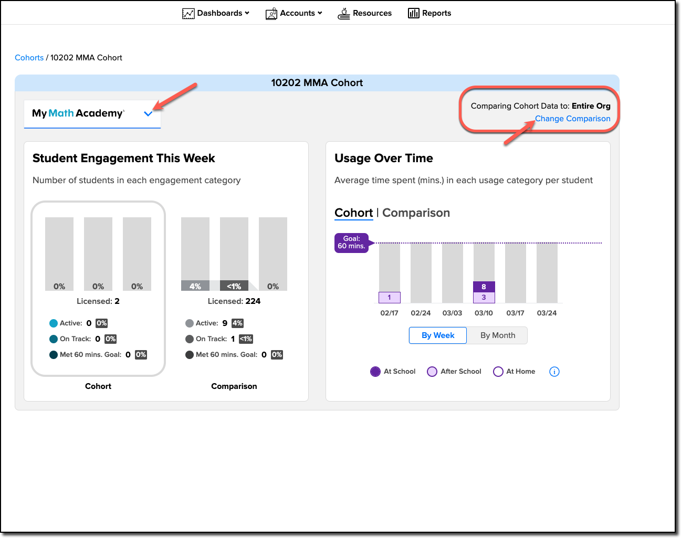Click the Comparison label under engagement chart
The height and width of the screenshot is (538, 681).
click(234, 386)
